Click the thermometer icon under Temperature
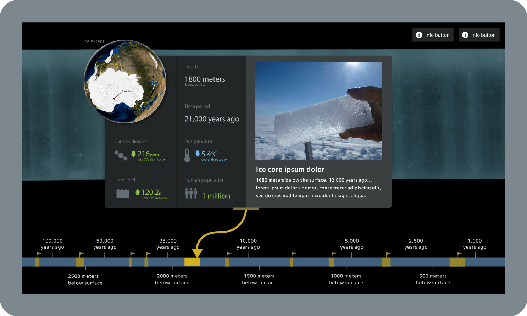 click(x=187, y=155)
